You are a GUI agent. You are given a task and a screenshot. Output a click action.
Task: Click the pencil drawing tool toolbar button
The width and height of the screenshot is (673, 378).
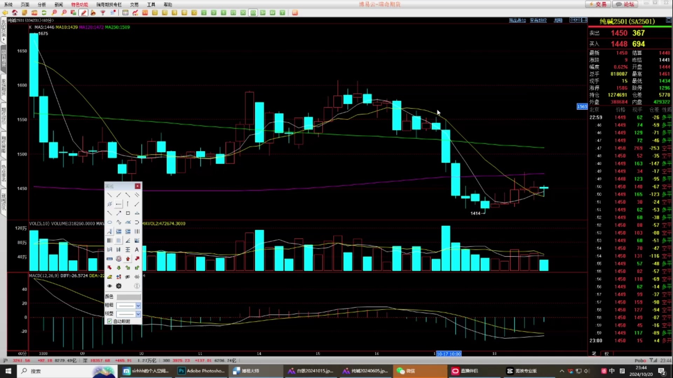pos(83,13)
